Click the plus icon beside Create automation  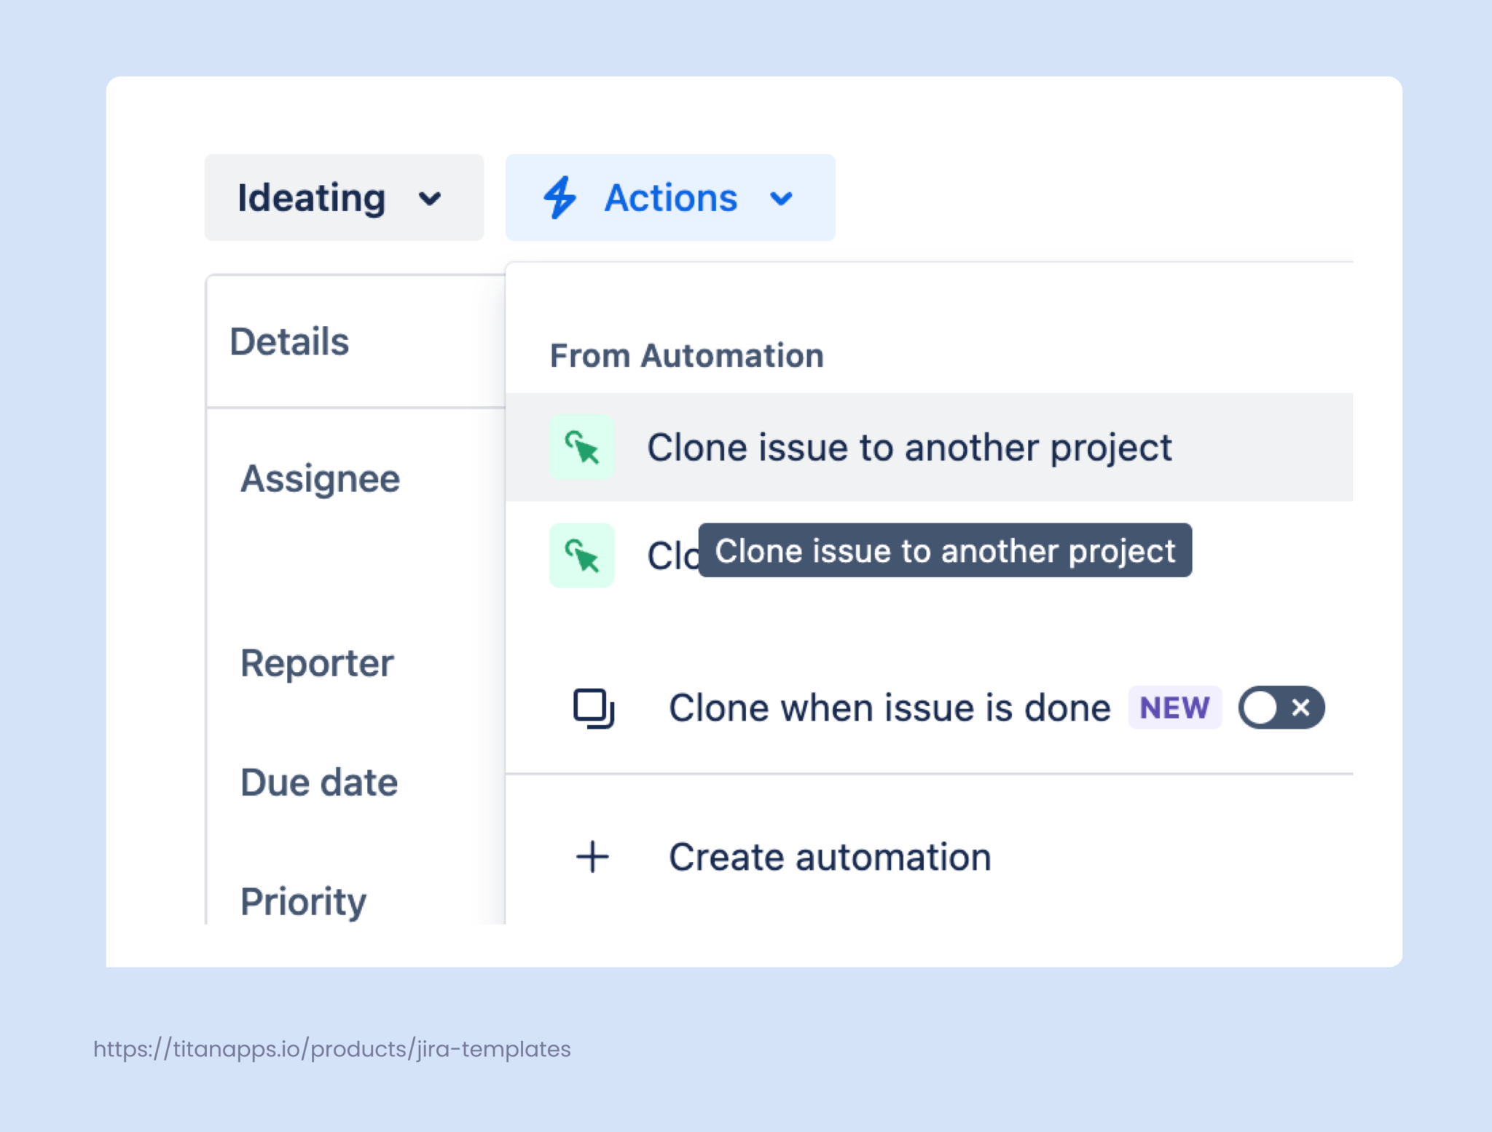click(592, 856)
